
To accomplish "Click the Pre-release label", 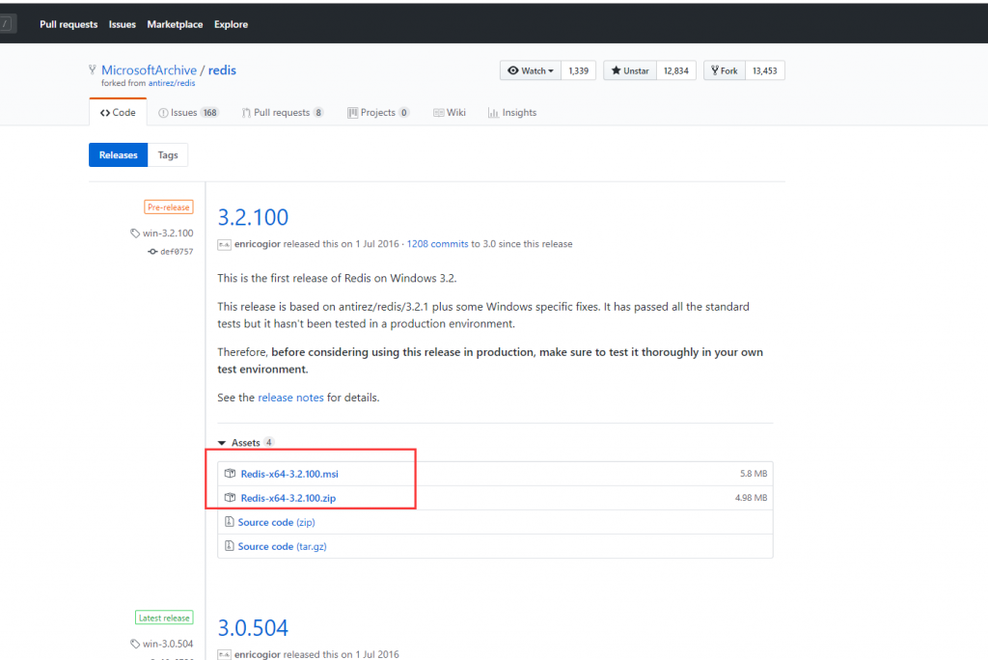I will pyautogui.click(x=168, y=206).
